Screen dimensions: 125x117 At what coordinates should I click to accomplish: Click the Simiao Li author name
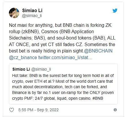pyautogui.click(x=32, y=10)
